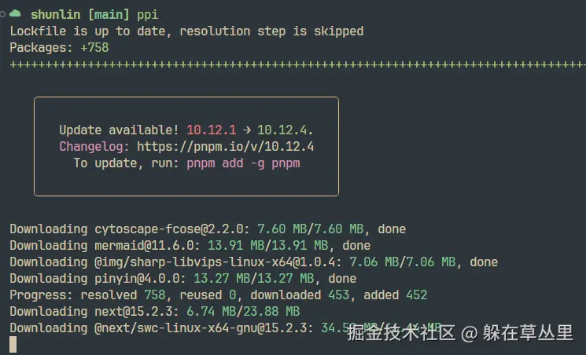Click the '[main]' branch label in the prompt
Image resolution: width=586 pixels, height=355 pixels.
tap(109, 15)
